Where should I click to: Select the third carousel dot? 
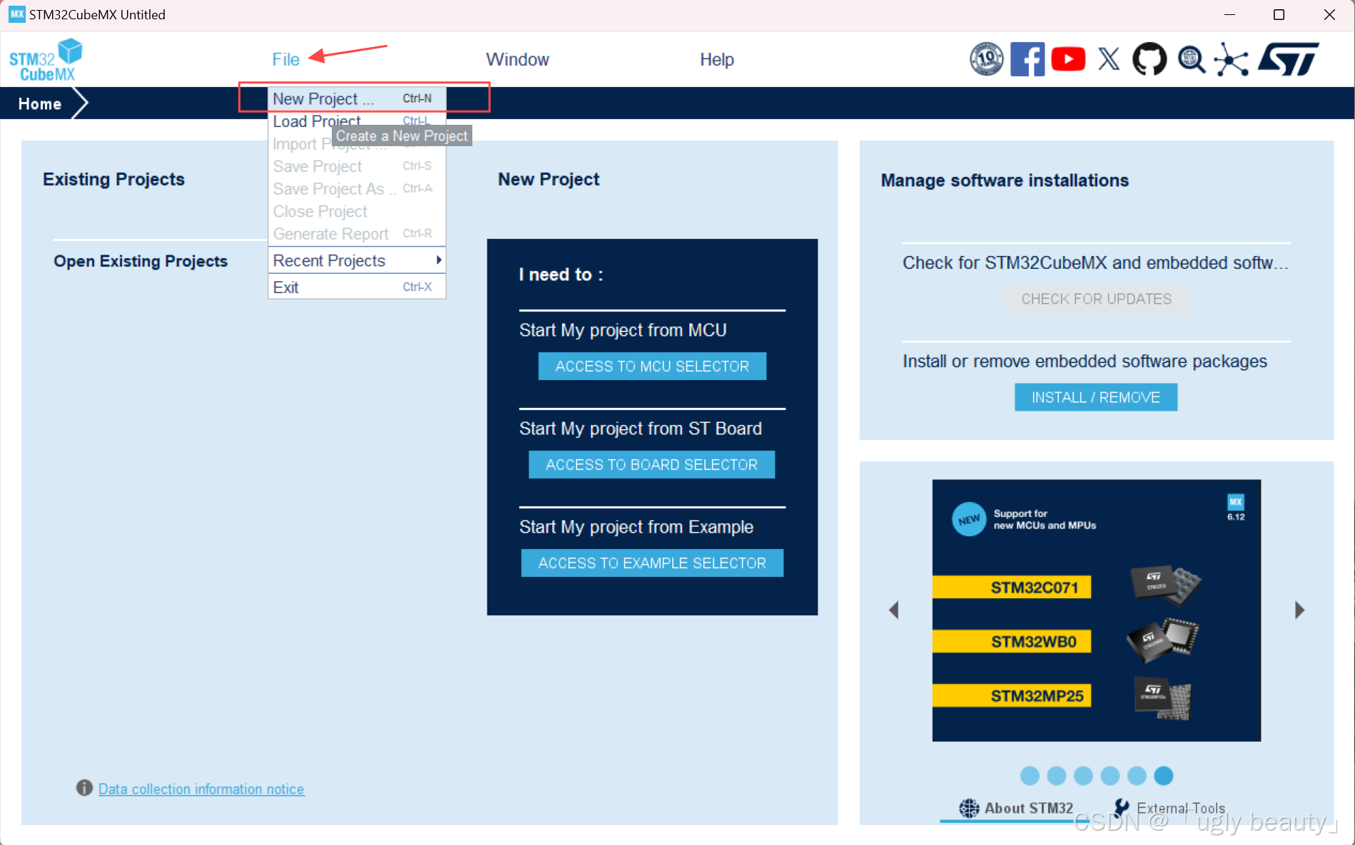pyautogui.click(x=1083, y=775)
